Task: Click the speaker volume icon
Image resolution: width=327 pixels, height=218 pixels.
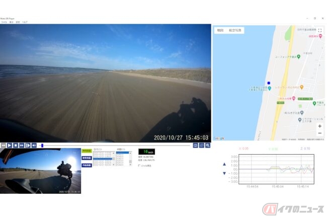Action: tap(34, 146)
